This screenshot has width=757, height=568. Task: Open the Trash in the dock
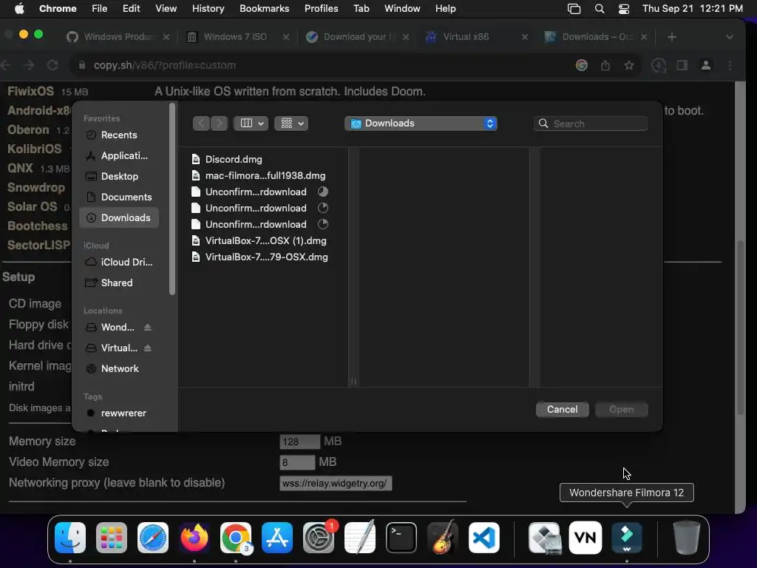tap(687, 538)
